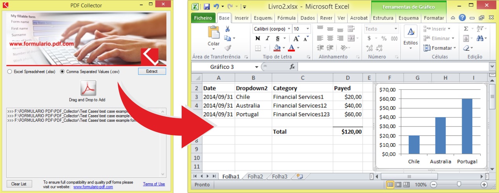Click the Cut scissors icon in Excel
This screenshot has height=193, width=499.
228,29
